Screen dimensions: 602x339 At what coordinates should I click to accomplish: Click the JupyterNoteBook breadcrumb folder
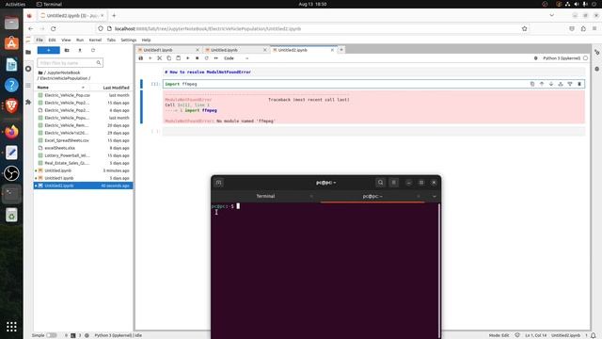click(x=63, y=73)
